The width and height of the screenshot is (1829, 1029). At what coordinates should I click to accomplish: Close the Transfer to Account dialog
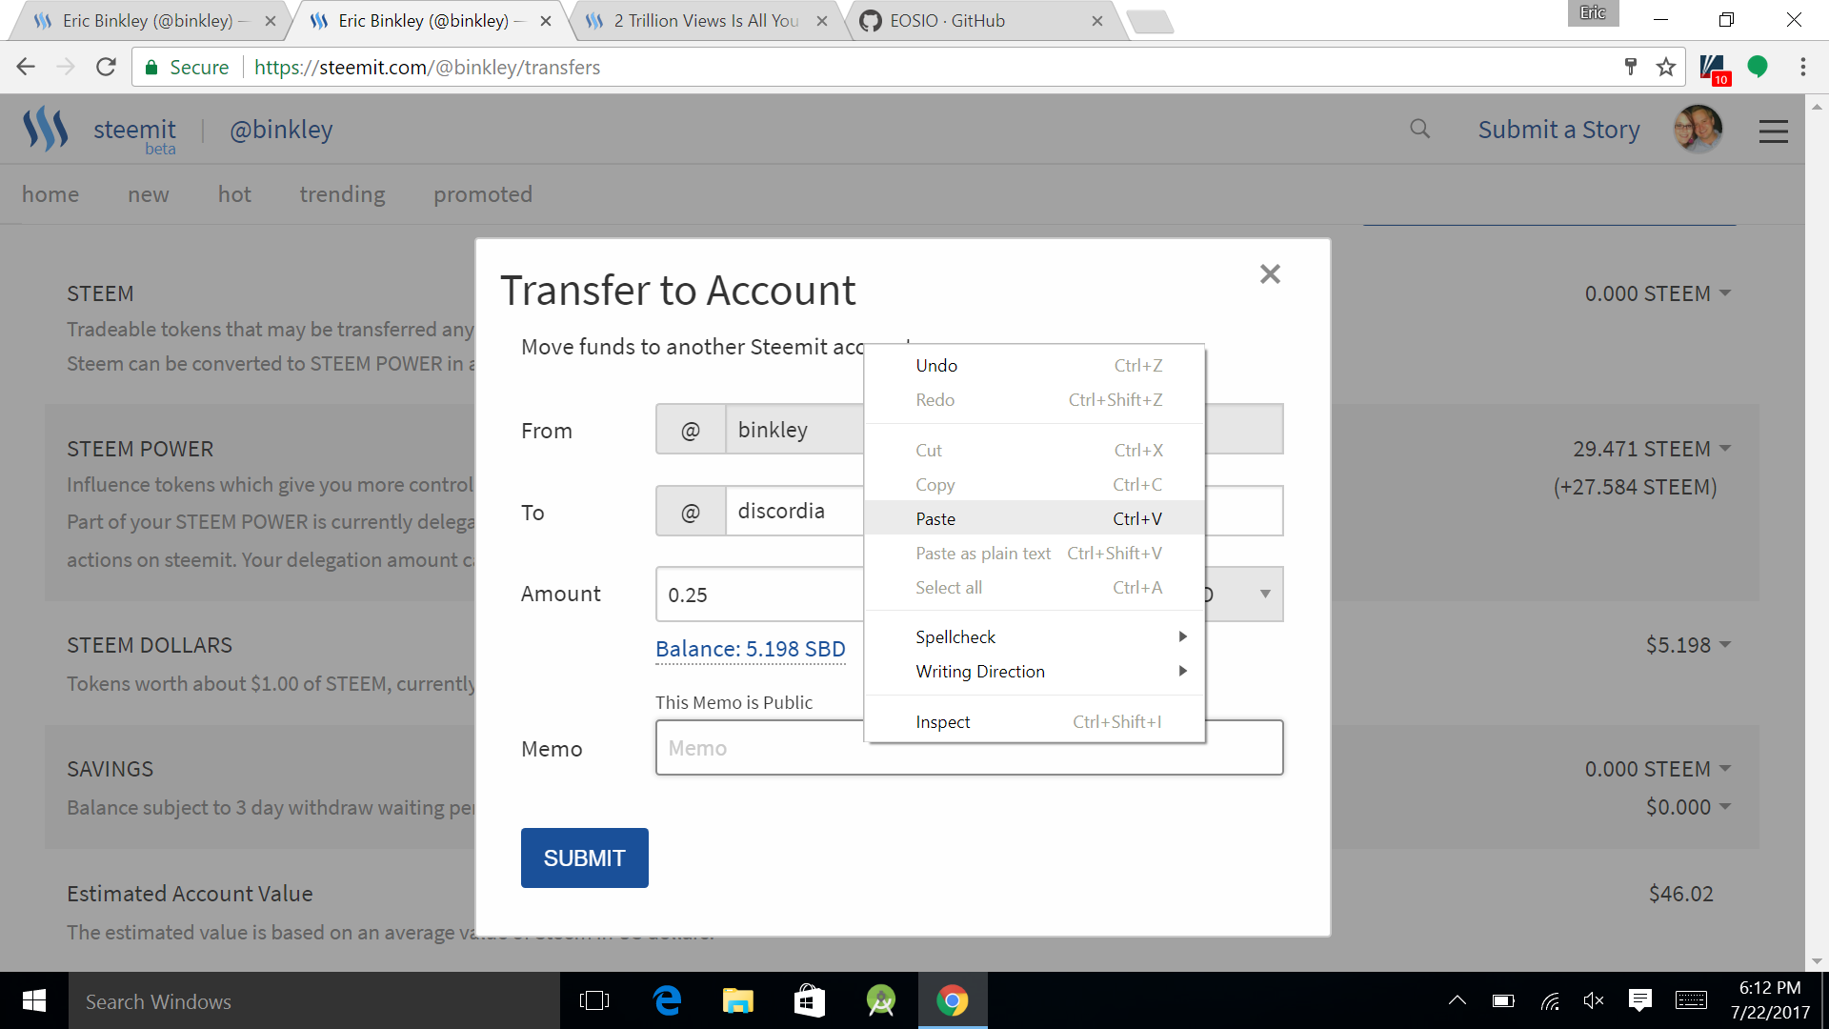pos(1270,274)
